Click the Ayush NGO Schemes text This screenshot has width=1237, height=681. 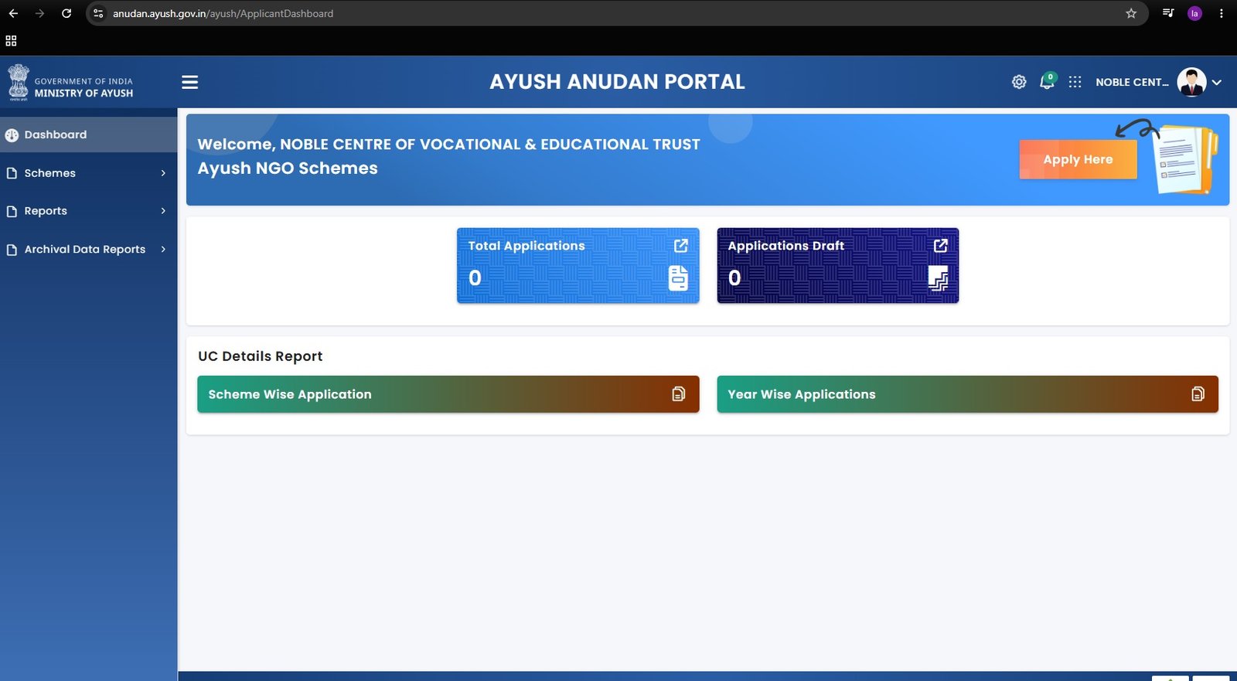(288, 169)
